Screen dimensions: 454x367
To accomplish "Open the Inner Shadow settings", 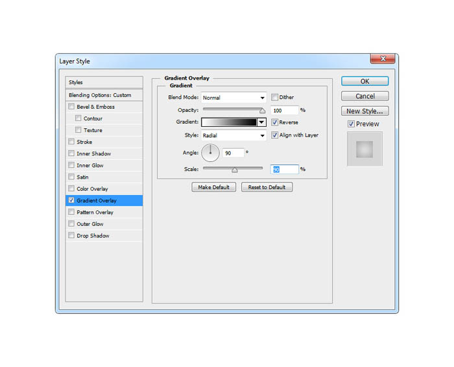I will click(94, 153).
